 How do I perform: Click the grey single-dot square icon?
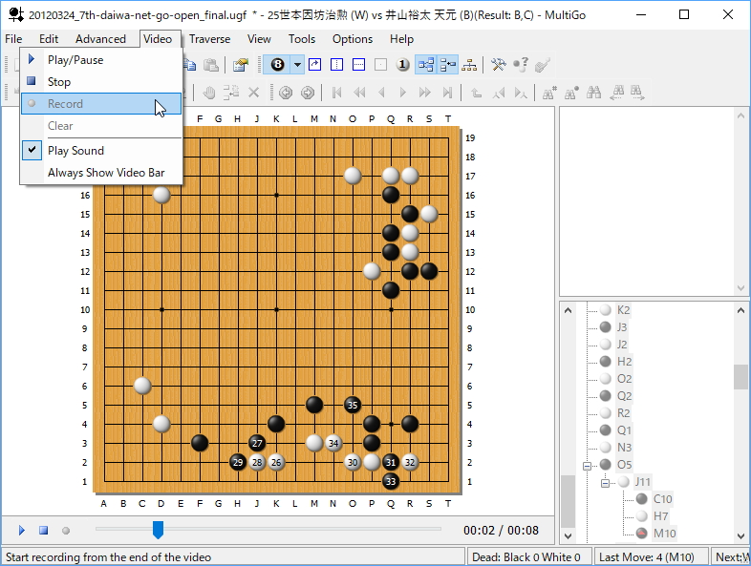(381, 65)
